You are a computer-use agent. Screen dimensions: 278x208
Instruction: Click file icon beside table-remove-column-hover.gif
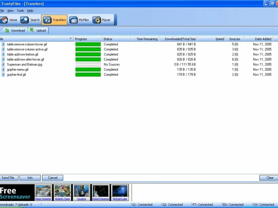pos(3,44)
